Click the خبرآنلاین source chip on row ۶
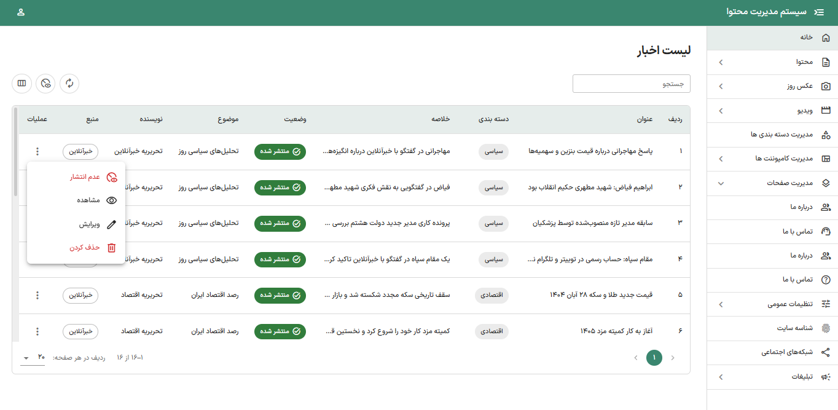Screen dimensions: 838x410 click(x=80, y=331)
